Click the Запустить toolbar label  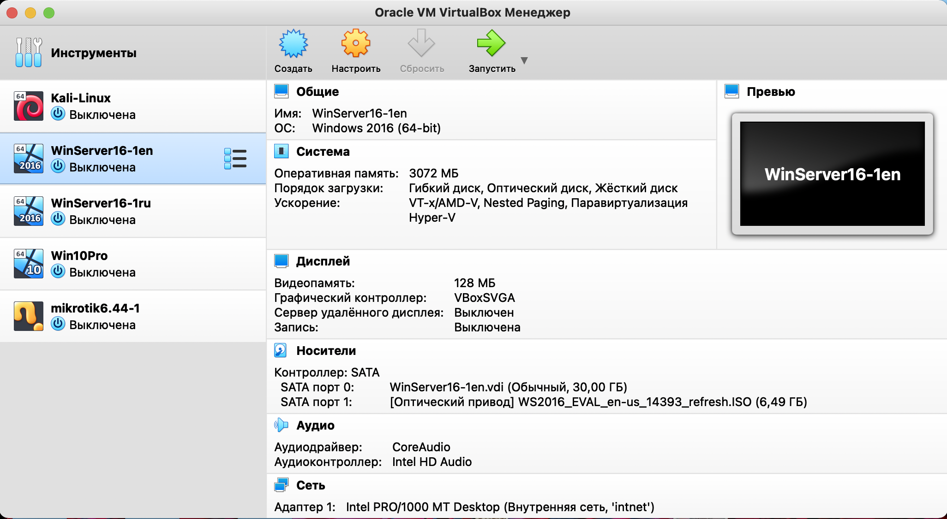pos(492,69)
